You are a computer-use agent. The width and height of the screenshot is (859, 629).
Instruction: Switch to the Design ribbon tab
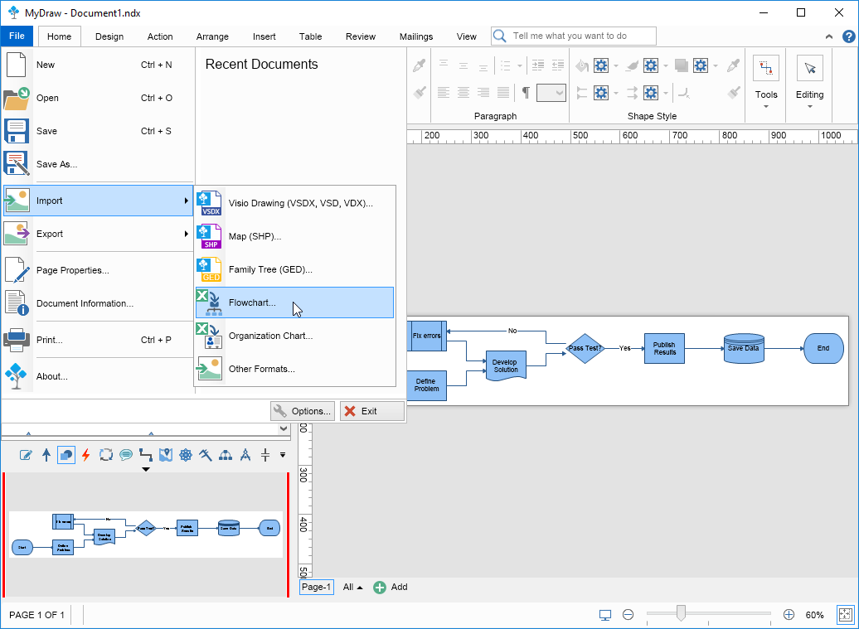click(x=109, y=36)
